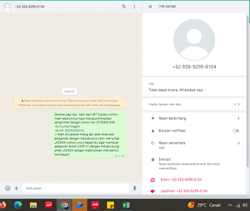Click the lock icon beside Enkripsi
Image resolution: width=250 pixels, height=211 pixels.
click(x=152, y=159)
